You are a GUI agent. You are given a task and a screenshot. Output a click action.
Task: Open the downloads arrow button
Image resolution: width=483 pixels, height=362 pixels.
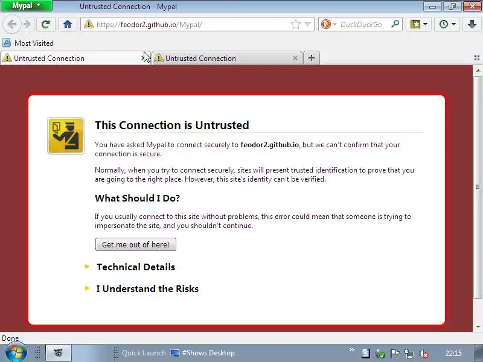(472, 24)
